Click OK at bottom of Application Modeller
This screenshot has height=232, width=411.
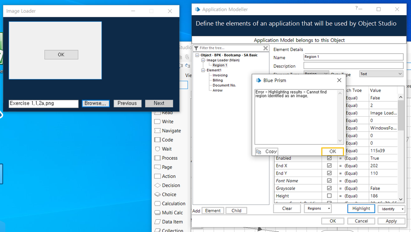coord(333,221)
